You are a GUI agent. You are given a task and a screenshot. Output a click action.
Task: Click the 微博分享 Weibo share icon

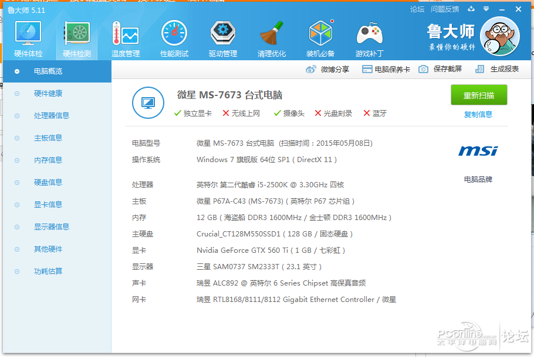tap(310, 69)
